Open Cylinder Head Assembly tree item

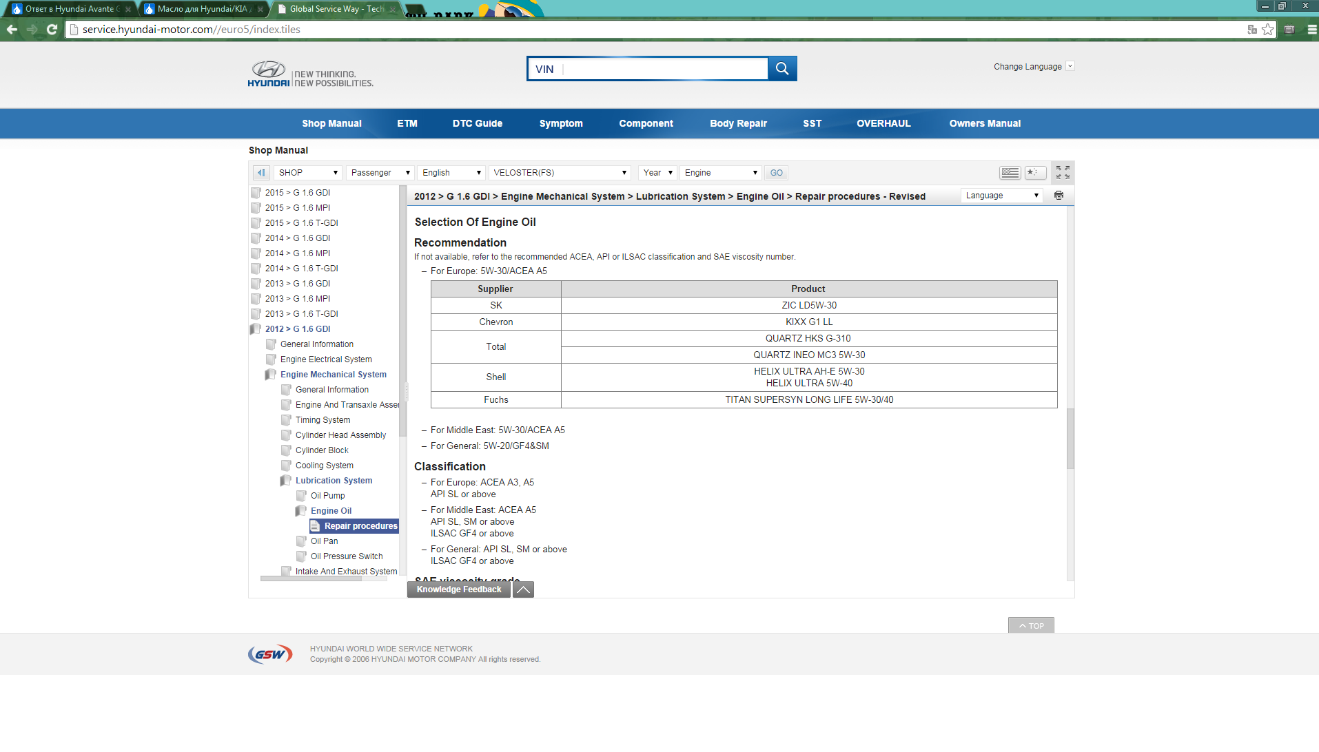tap(340, 435)
